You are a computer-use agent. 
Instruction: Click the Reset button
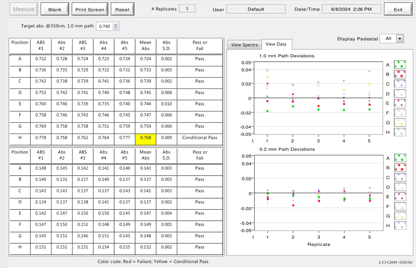122,9
